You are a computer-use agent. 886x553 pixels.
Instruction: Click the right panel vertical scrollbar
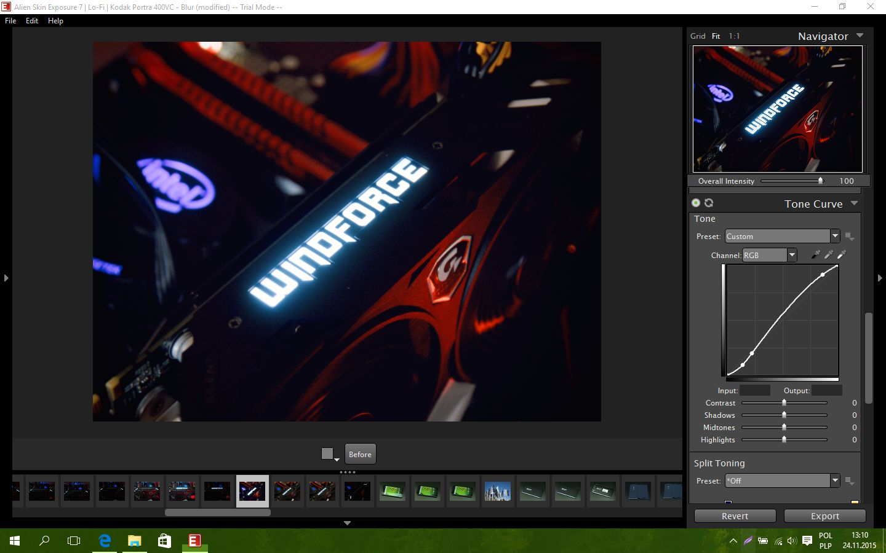coord(869,358)
